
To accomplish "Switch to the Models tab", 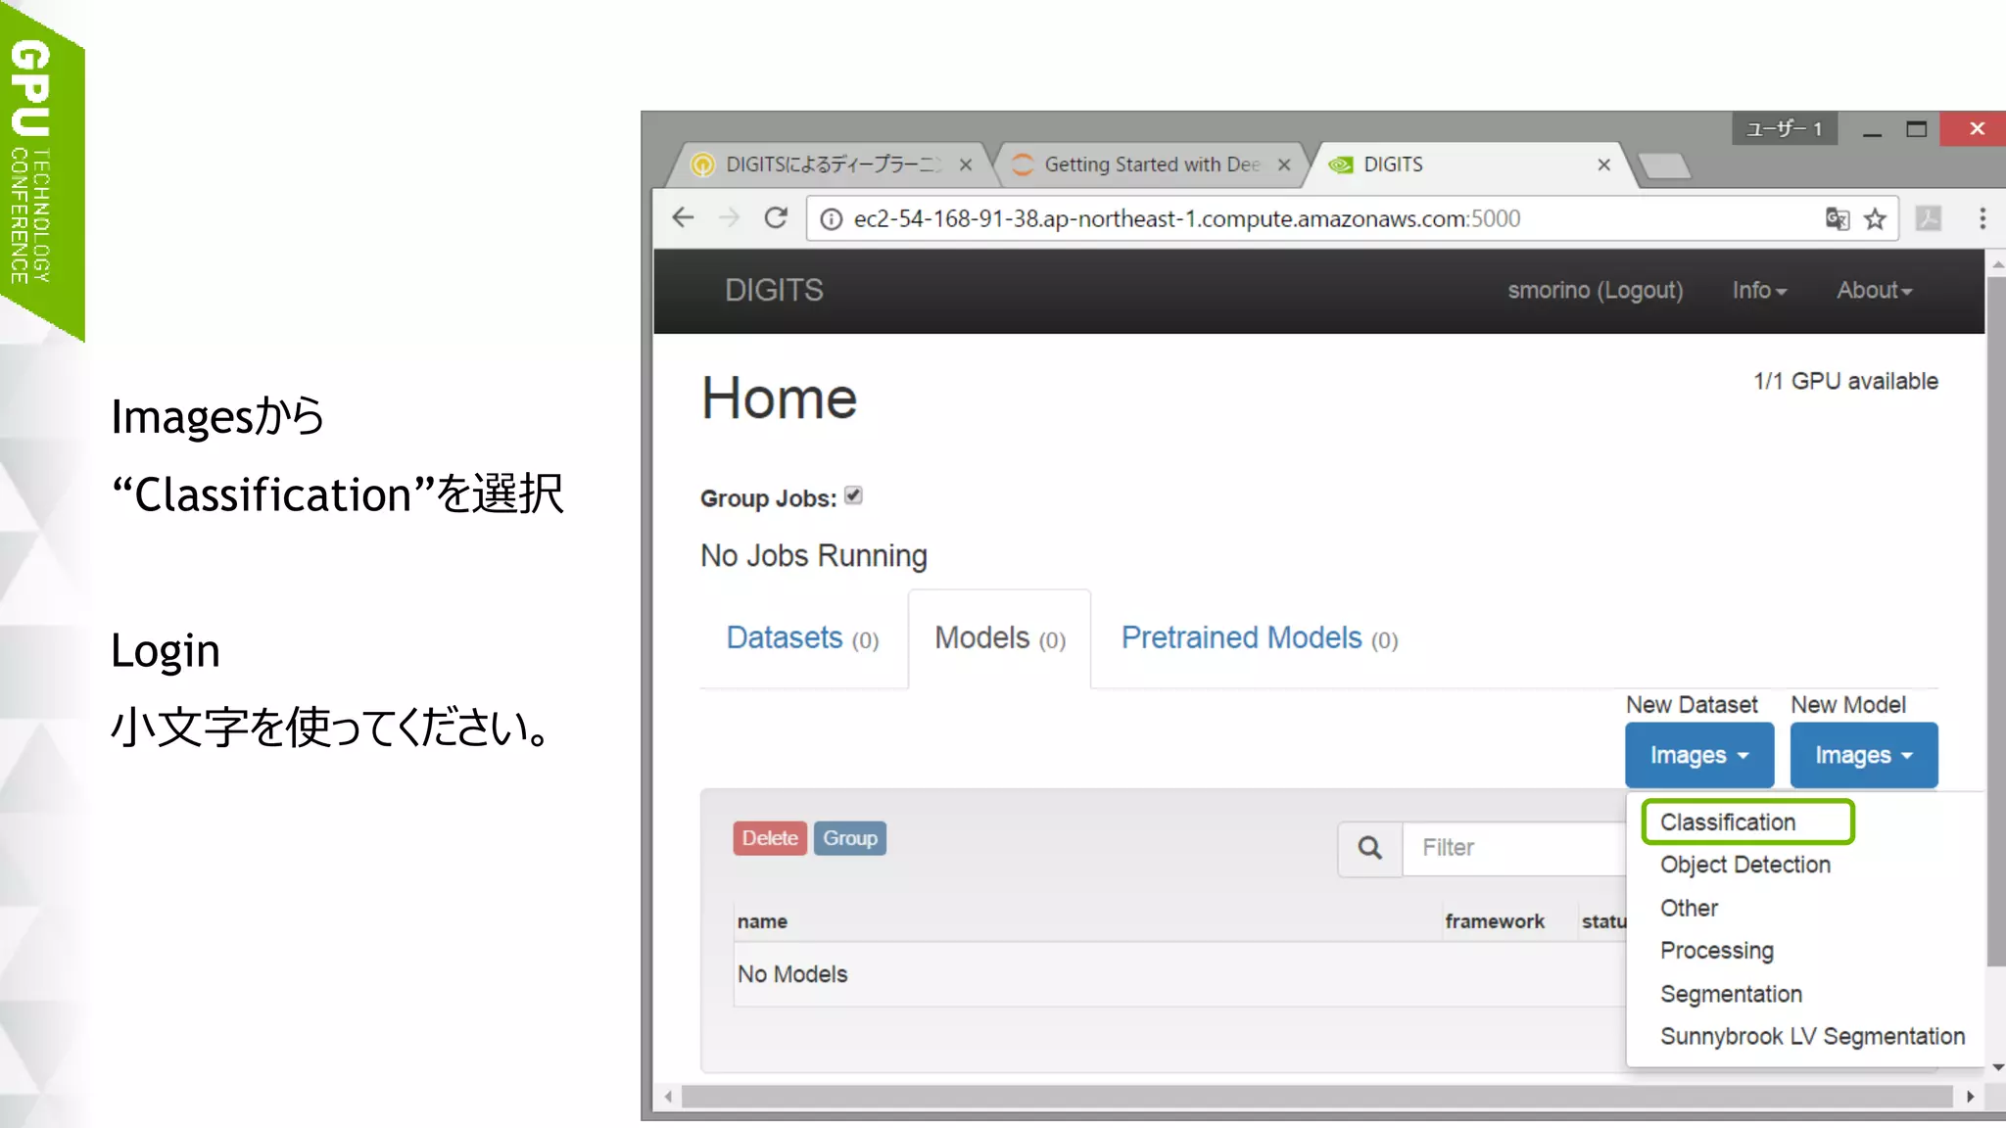I will [x=1000, y=638].
